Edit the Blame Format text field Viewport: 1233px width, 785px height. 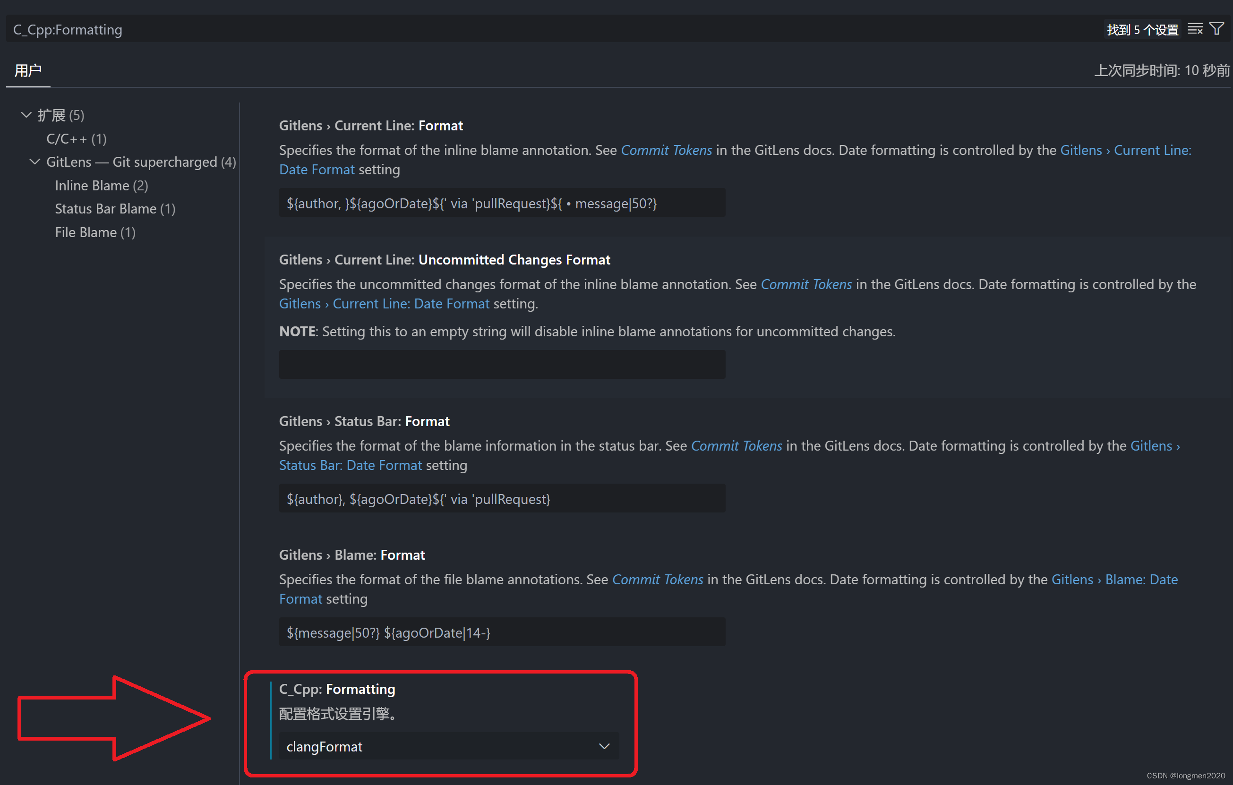click(x=502, y=632)
